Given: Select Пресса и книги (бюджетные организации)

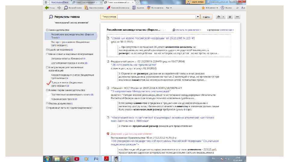Looking at the screenshot, I should (x=67, y=84).
